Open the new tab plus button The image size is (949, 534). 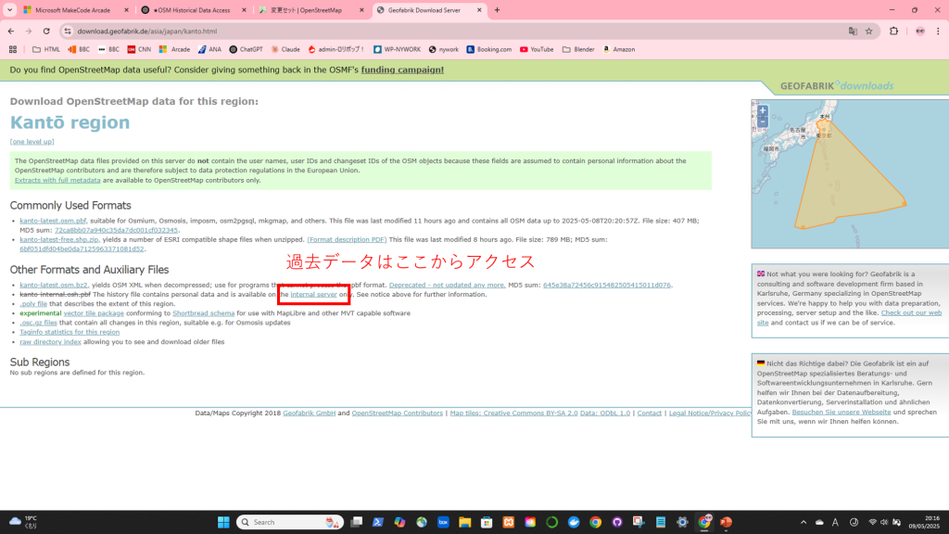coord(498,10)
